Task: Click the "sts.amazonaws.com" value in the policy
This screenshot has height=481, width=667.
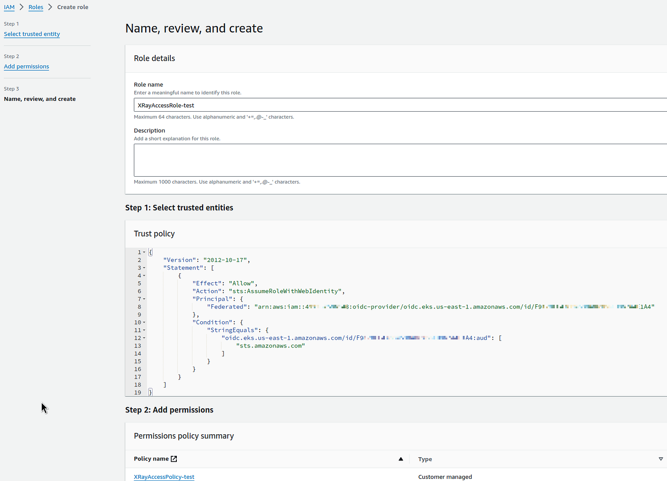Action: point(271,346)
